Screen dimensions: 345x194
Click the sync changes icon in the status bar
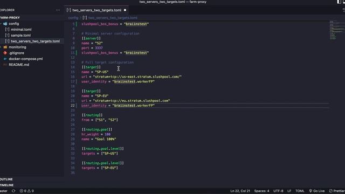[13, 191]
